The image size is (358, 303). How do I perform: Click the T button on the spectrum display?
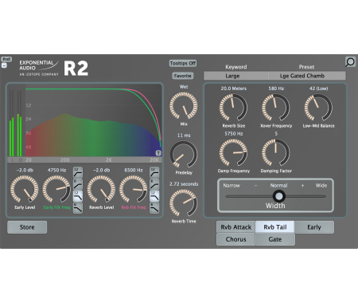[x=158, y=153]
